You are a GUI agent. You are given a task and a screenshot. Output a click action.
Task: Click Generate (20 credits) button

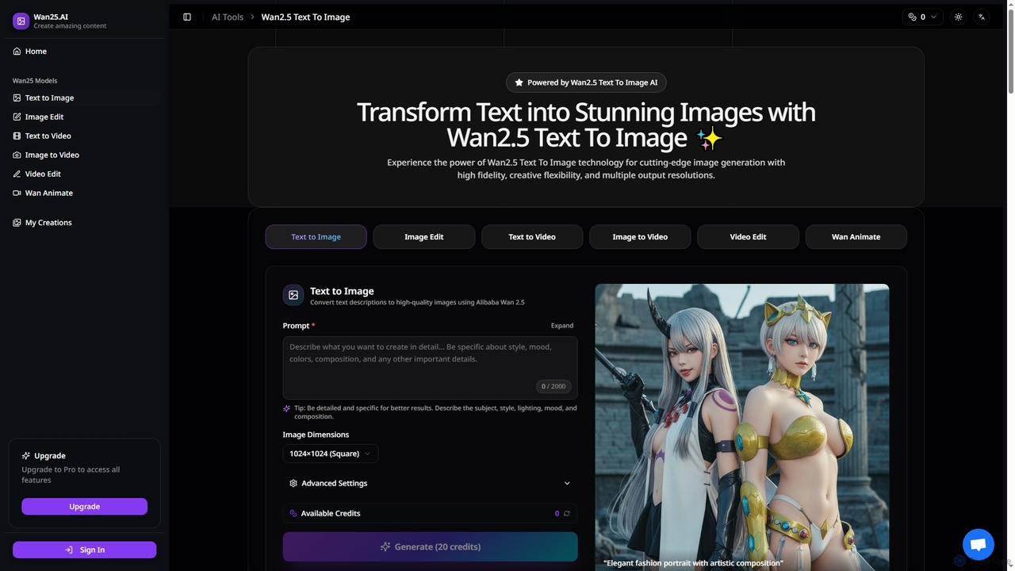tap(430, 546)
